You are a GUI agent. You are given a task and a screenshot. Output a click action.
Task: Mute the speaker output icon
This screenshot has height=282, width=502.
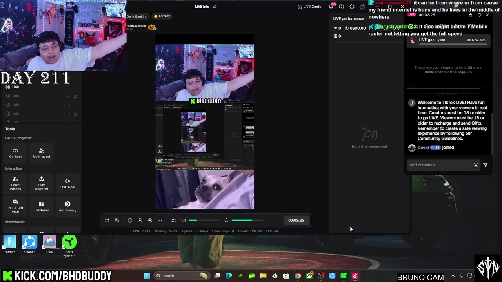click(x=184, y=221)
